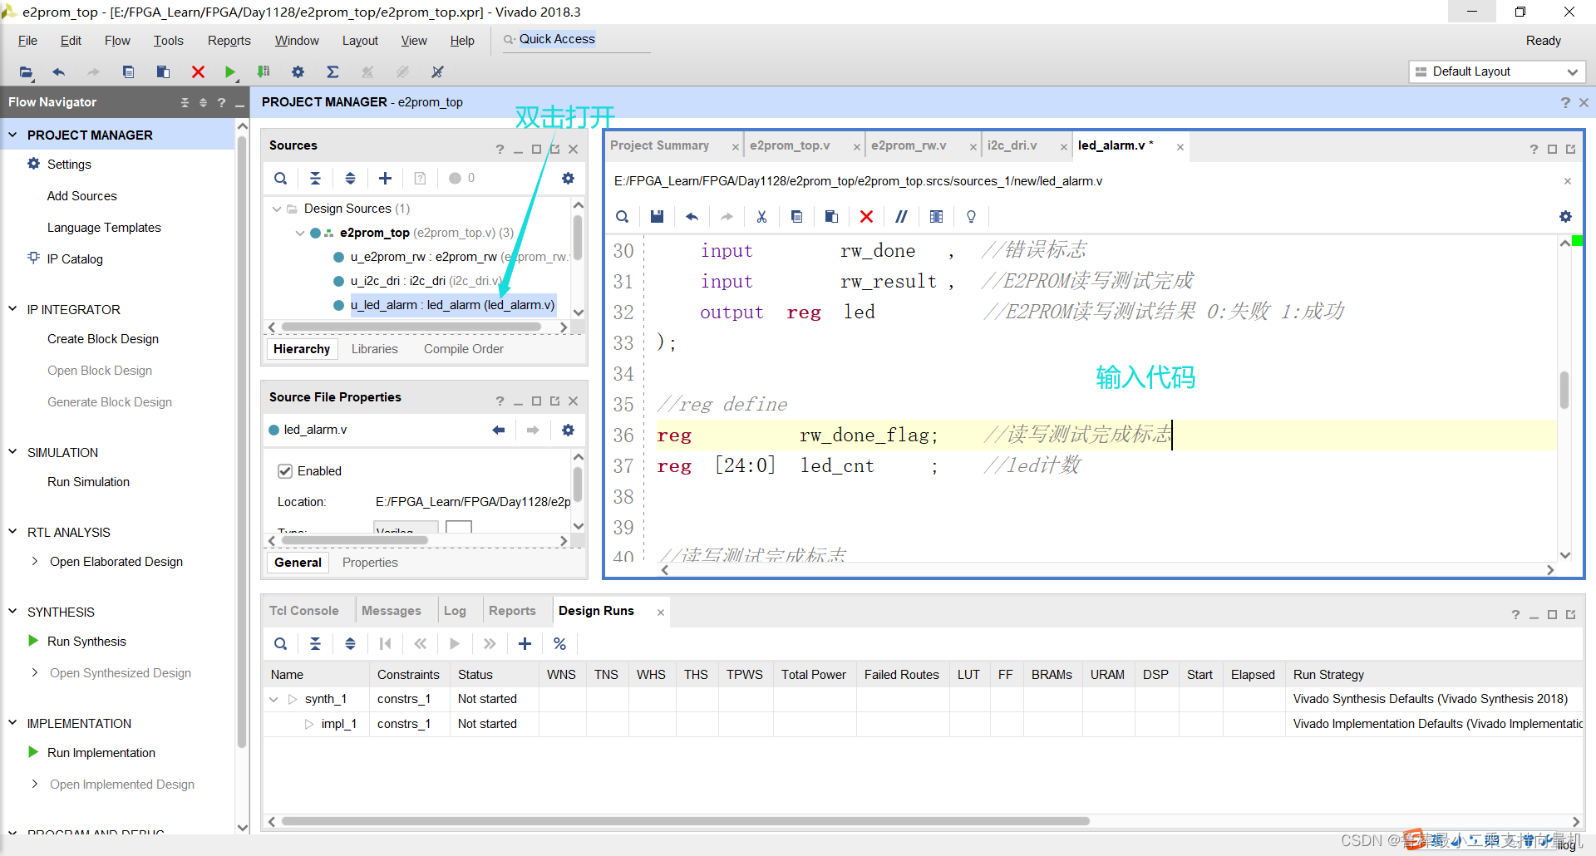Click the previous file arrow in Source File Properties
This screenshot has height=856, width=1596.
tap(498, 430)
